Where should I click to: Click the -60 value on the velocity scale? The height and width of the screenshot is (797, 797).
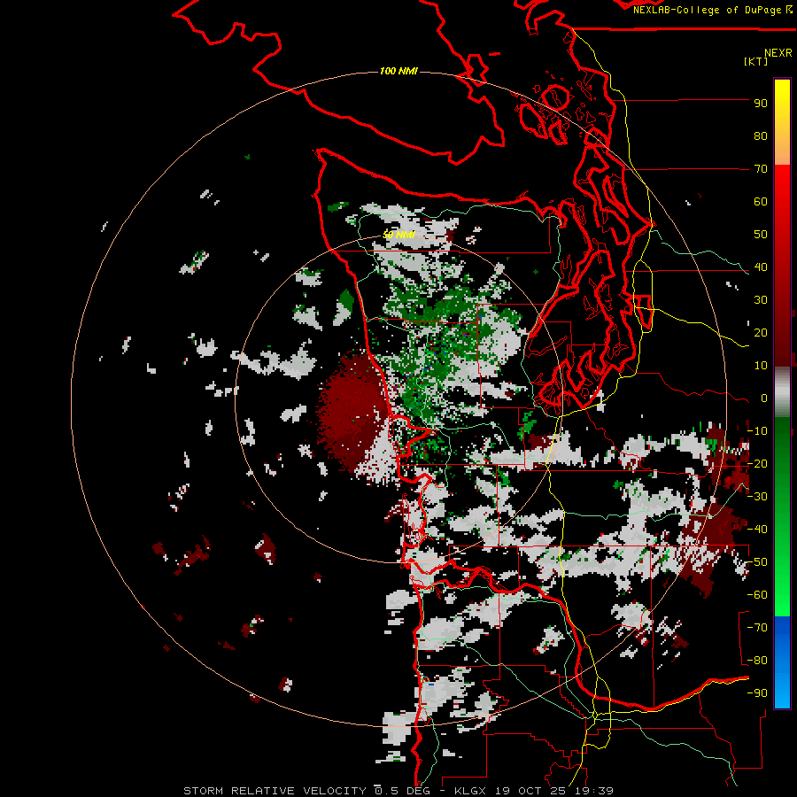point(757,595)
